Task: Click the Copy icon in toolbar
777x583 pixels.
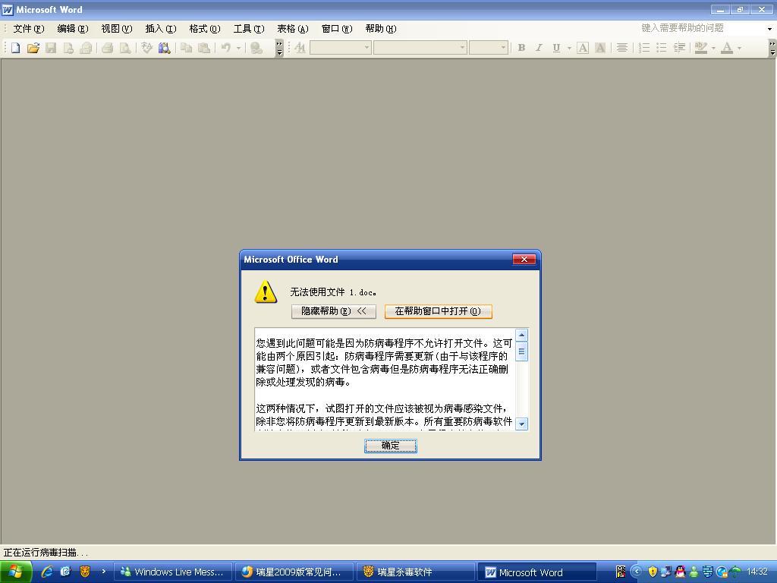Action: click(x=187, y=48)
